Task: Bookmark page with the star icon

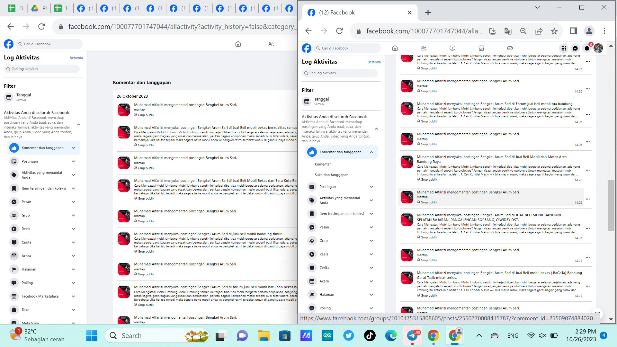Action: click(554, 31)
